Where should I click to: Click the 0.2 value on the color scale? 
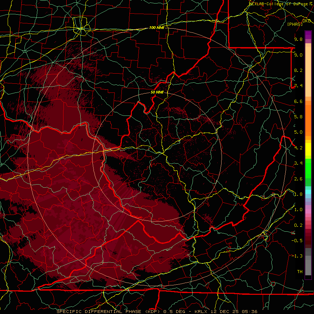click(298, 225)
